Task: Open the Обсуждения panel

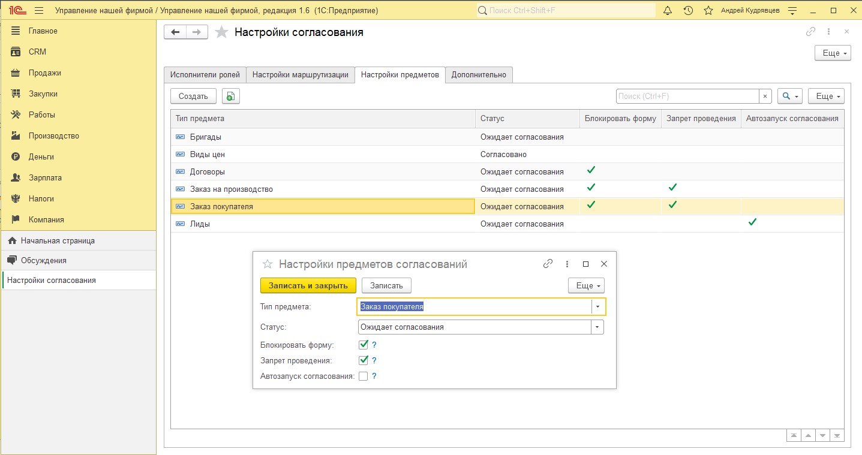Action: pyautogui.click(x=78, y=261)
